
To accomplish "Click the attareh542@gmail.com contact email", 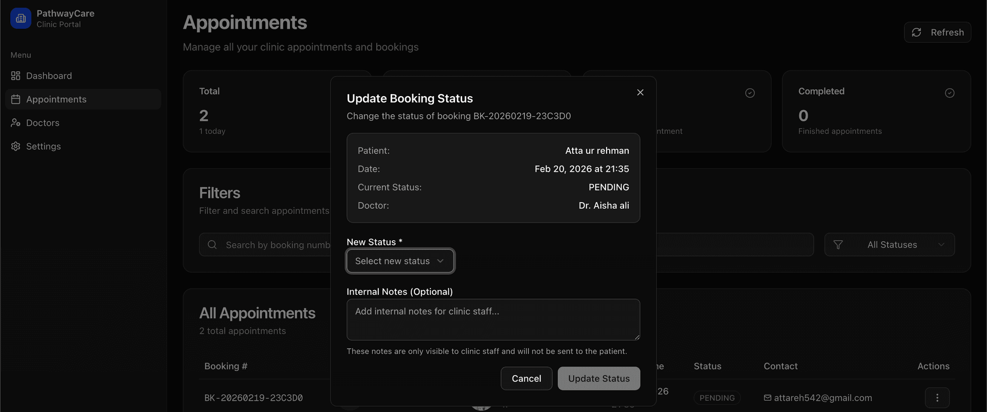I will pyautogui.click(x=823, y=398).
